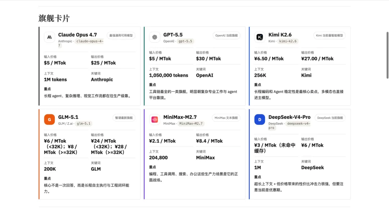Click the 256K context value
The height and width of the screenshot is (212, 389).
tap(260, 75)
